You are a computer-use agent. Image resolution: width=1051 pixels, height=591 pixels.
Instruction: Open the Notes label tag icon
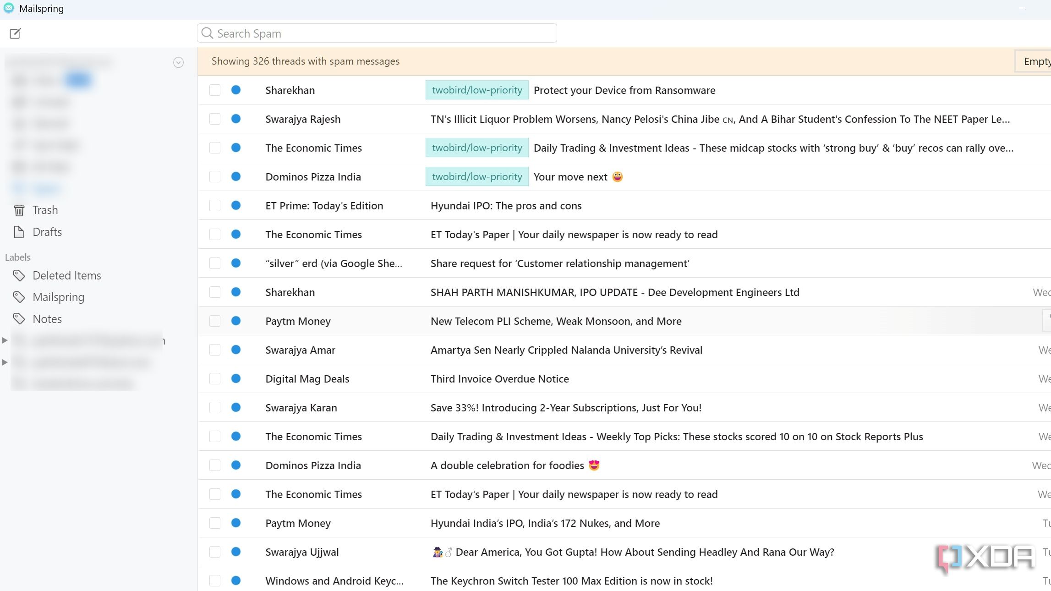[19, 318]
